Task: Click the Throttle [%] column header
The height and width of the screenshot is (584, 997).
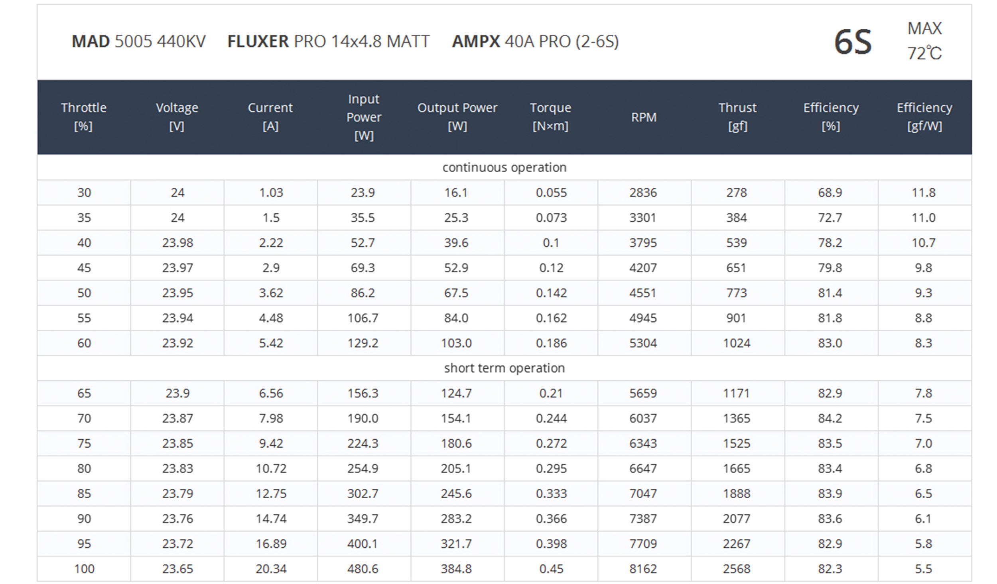Action: 84,117
